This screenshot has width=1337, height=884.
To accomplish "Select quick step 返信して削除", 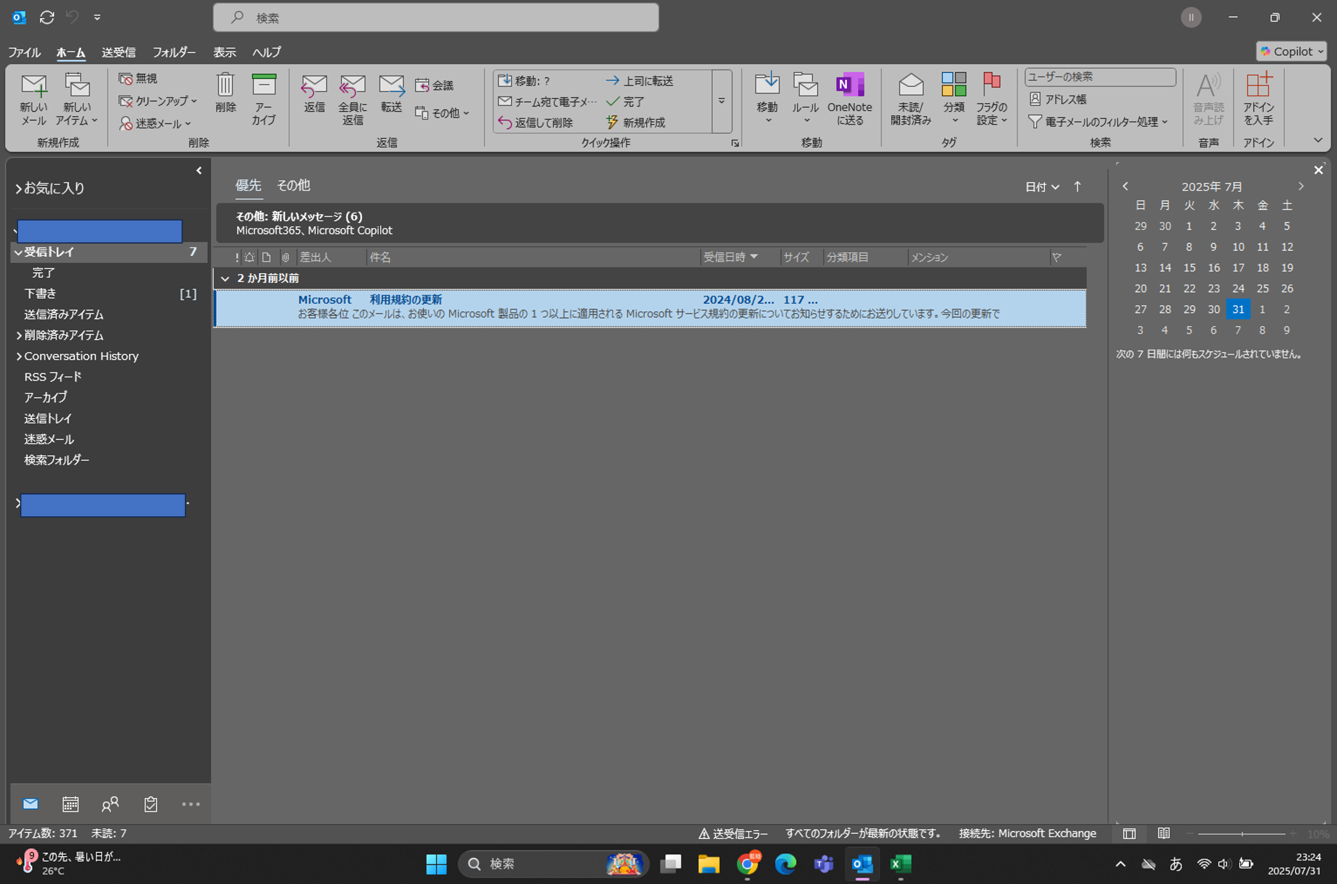I will click(x=536, y=122).
